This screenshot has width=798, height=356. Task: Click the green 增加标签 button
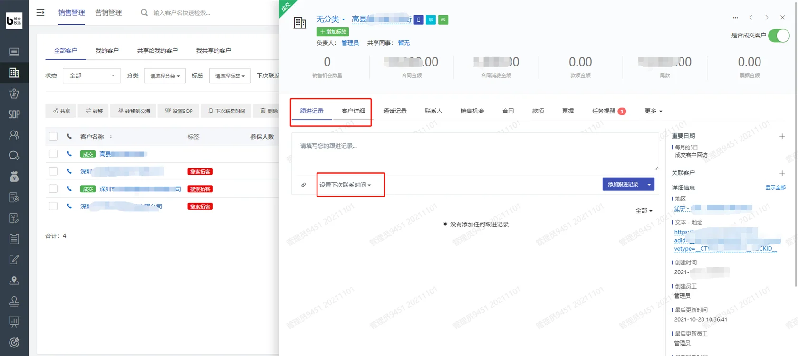tap(333, 32)
